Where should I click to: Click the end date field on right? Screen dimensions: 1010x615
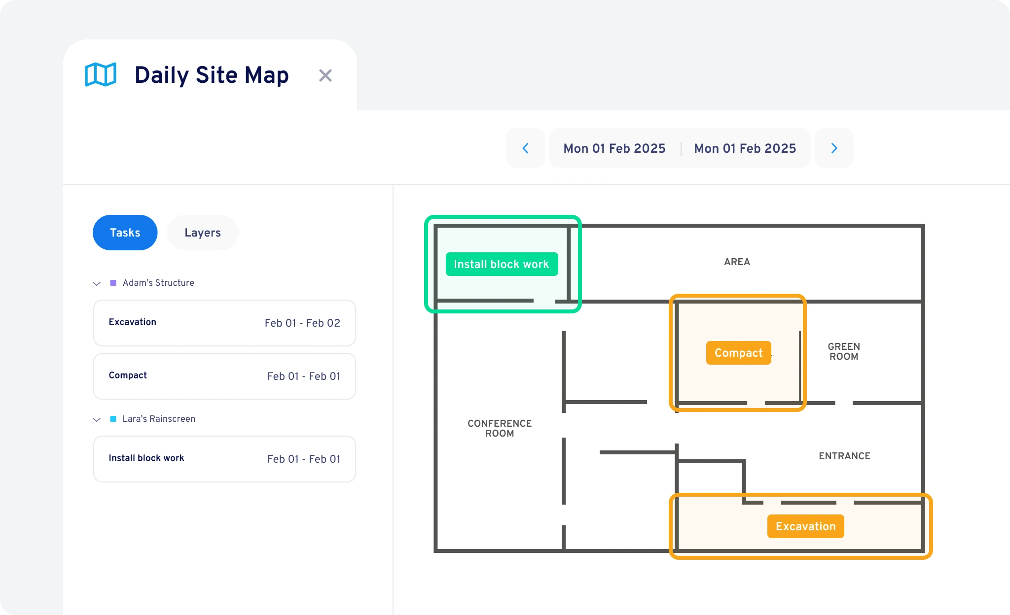[745, 148]
